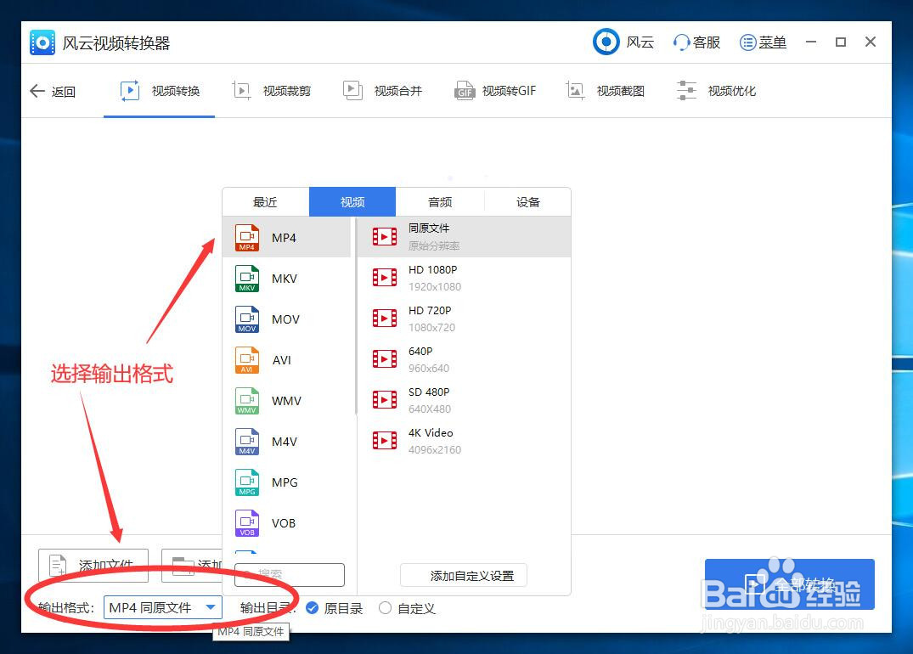Click the 视频优化 sliders icon
Image resolution: width=913 pixels, height=654 pixels.
(686, 91)
